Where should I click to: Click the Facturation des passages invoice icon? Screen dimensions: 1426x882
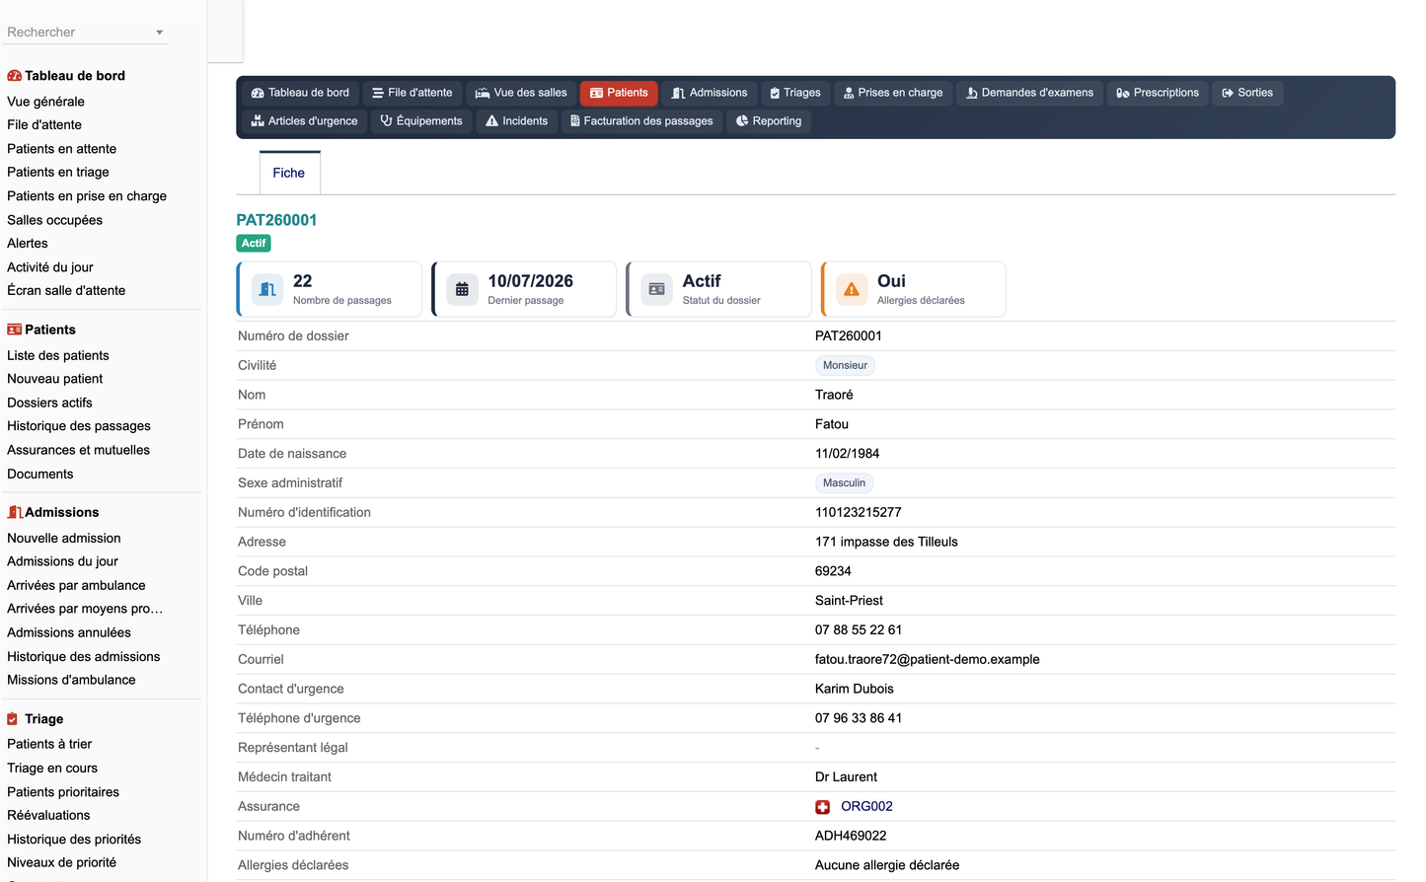(x=575, y=121)
